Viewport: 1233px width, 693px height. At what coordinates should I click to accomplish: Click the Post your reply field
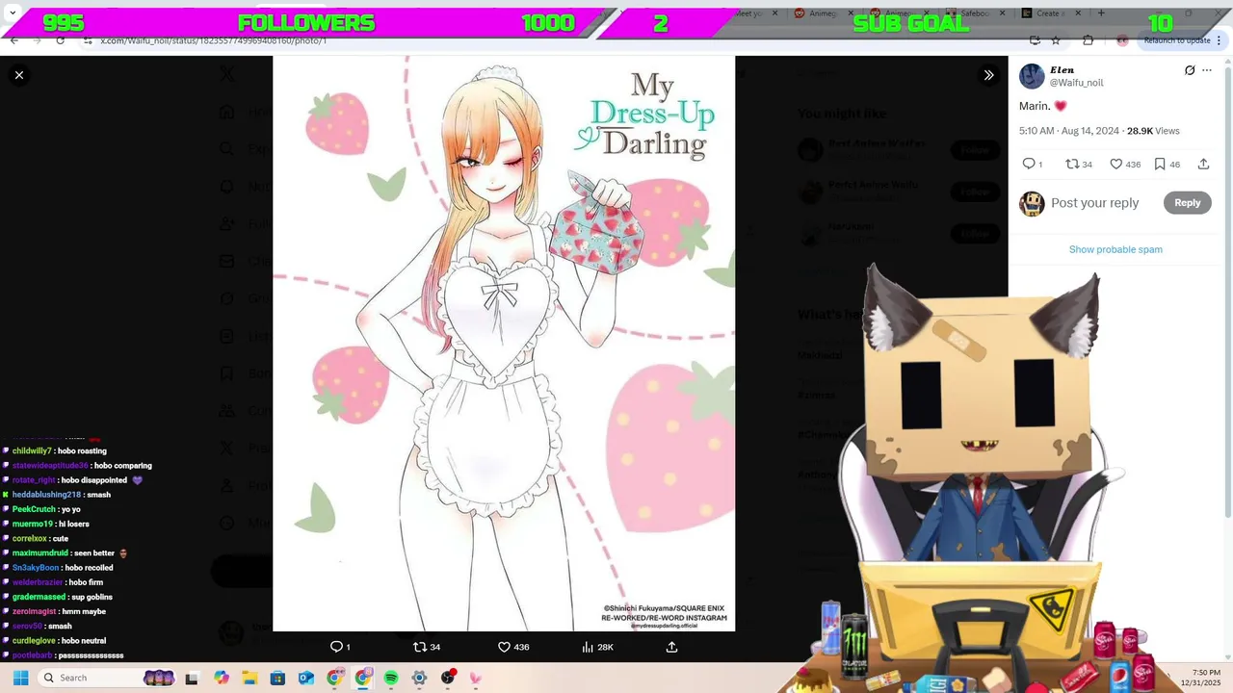coord(1095,203)
